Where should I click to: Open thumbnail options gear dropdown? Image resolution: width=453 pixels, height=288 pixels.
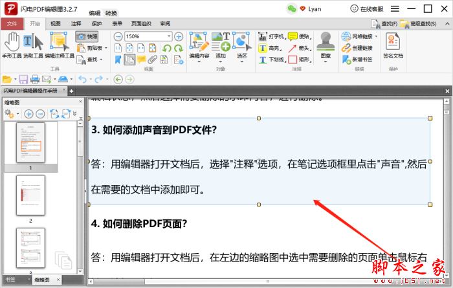pyautogui.click(x=11, y=114)
